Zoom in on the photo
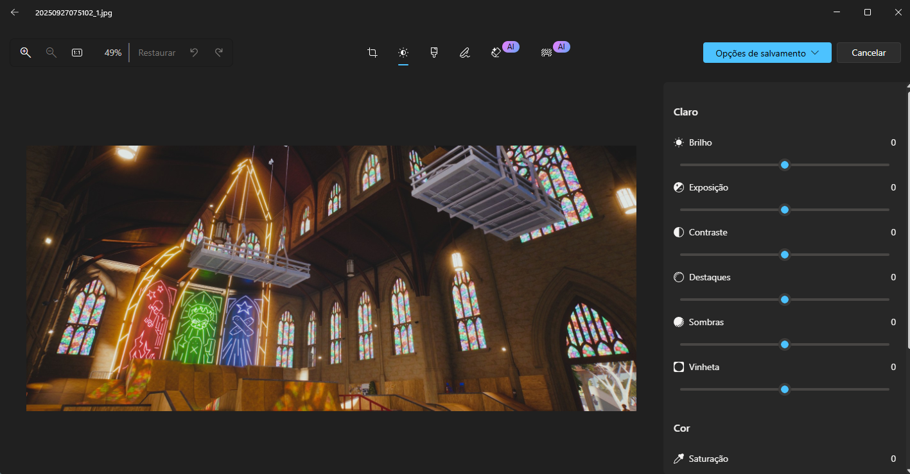Image resolution: width=910 pixels, height=474 pixels. click(x=26, y=53)
